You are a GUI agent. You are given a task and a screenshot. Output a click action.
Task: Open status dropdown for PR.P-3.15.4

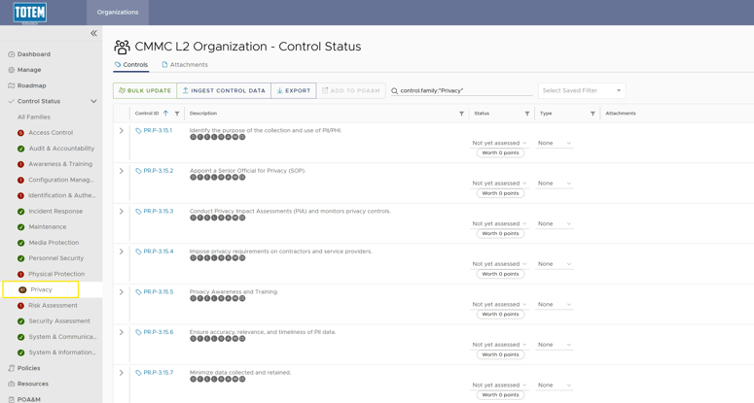[499, 264]
